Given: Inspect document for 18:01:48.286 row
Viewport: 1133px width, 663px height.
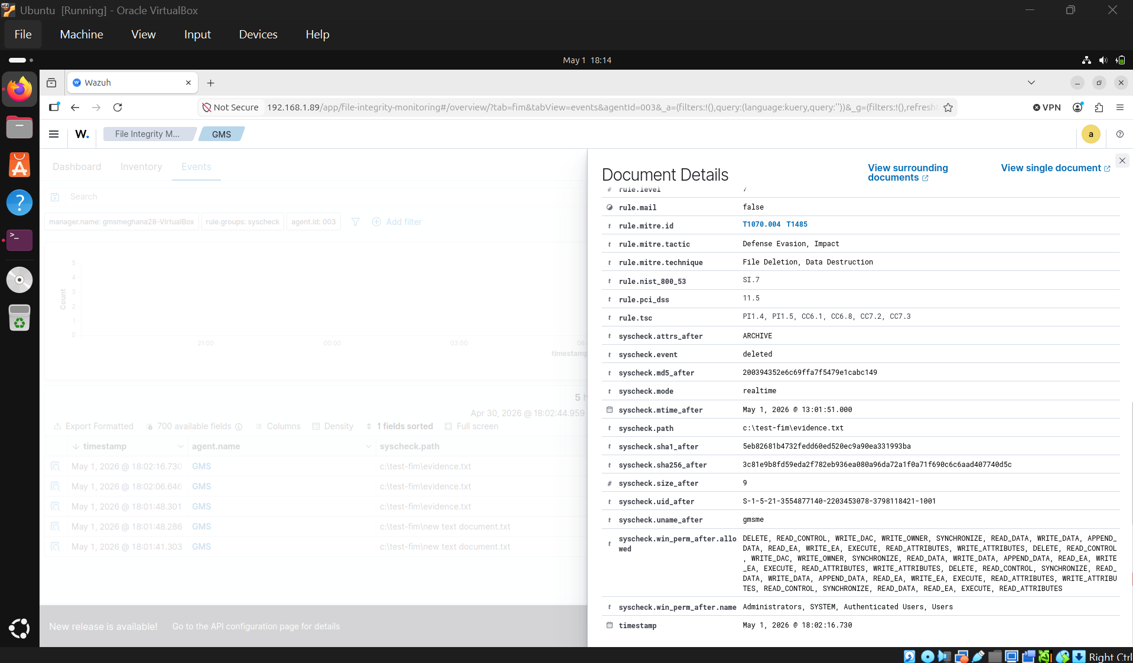Looking at the screenshot, I should tap(56, 527).
